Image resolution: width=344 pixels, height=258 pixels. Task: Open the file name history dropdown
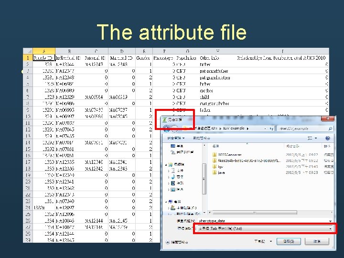pyautogui.click(x=330, y=221)
